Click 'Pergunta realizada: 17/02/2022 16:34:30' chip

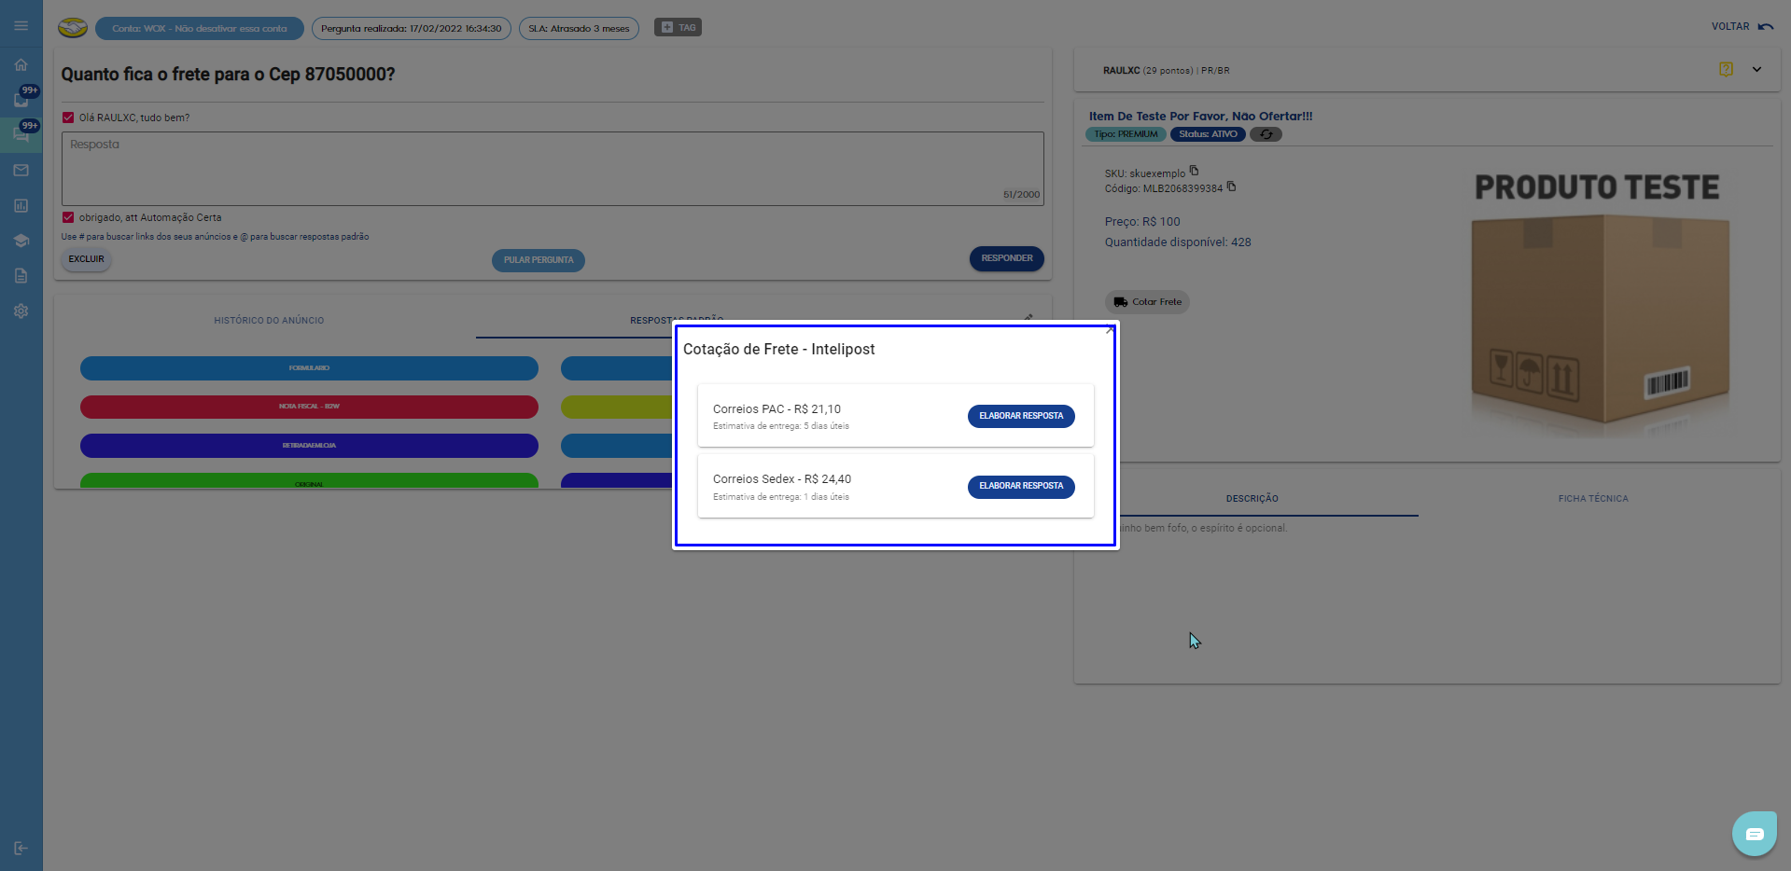coord(412,28)
